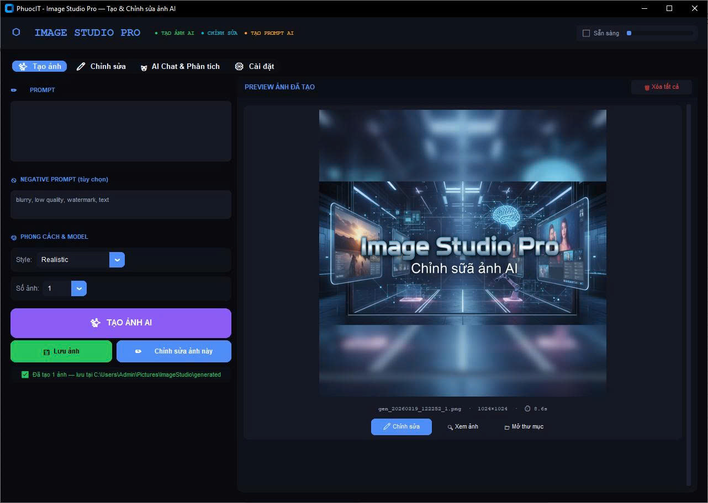Click the progress bar next to Sẵn sàng
708x503 pixels.
click(659, 33)
